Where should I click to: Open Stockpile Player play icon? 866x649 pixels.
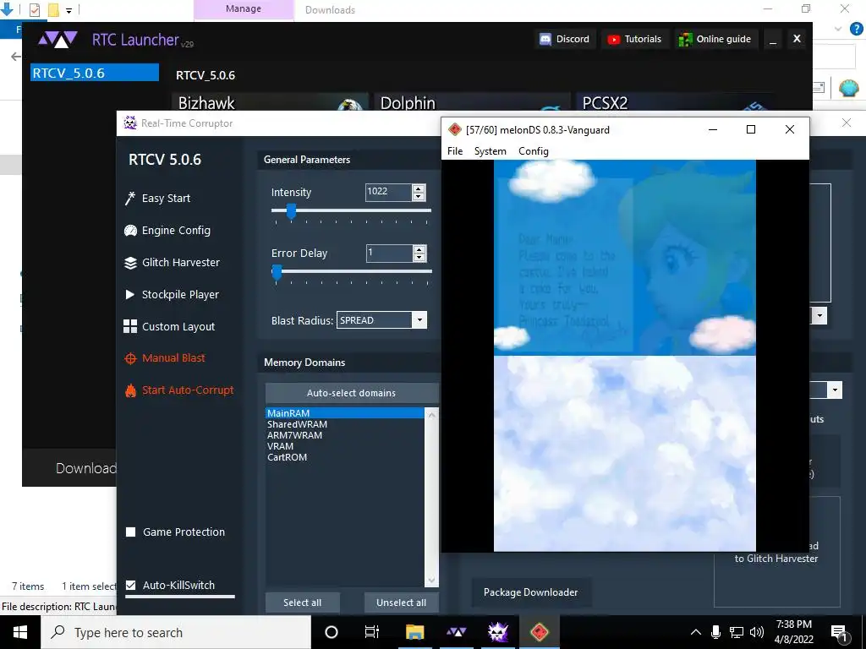129,295
